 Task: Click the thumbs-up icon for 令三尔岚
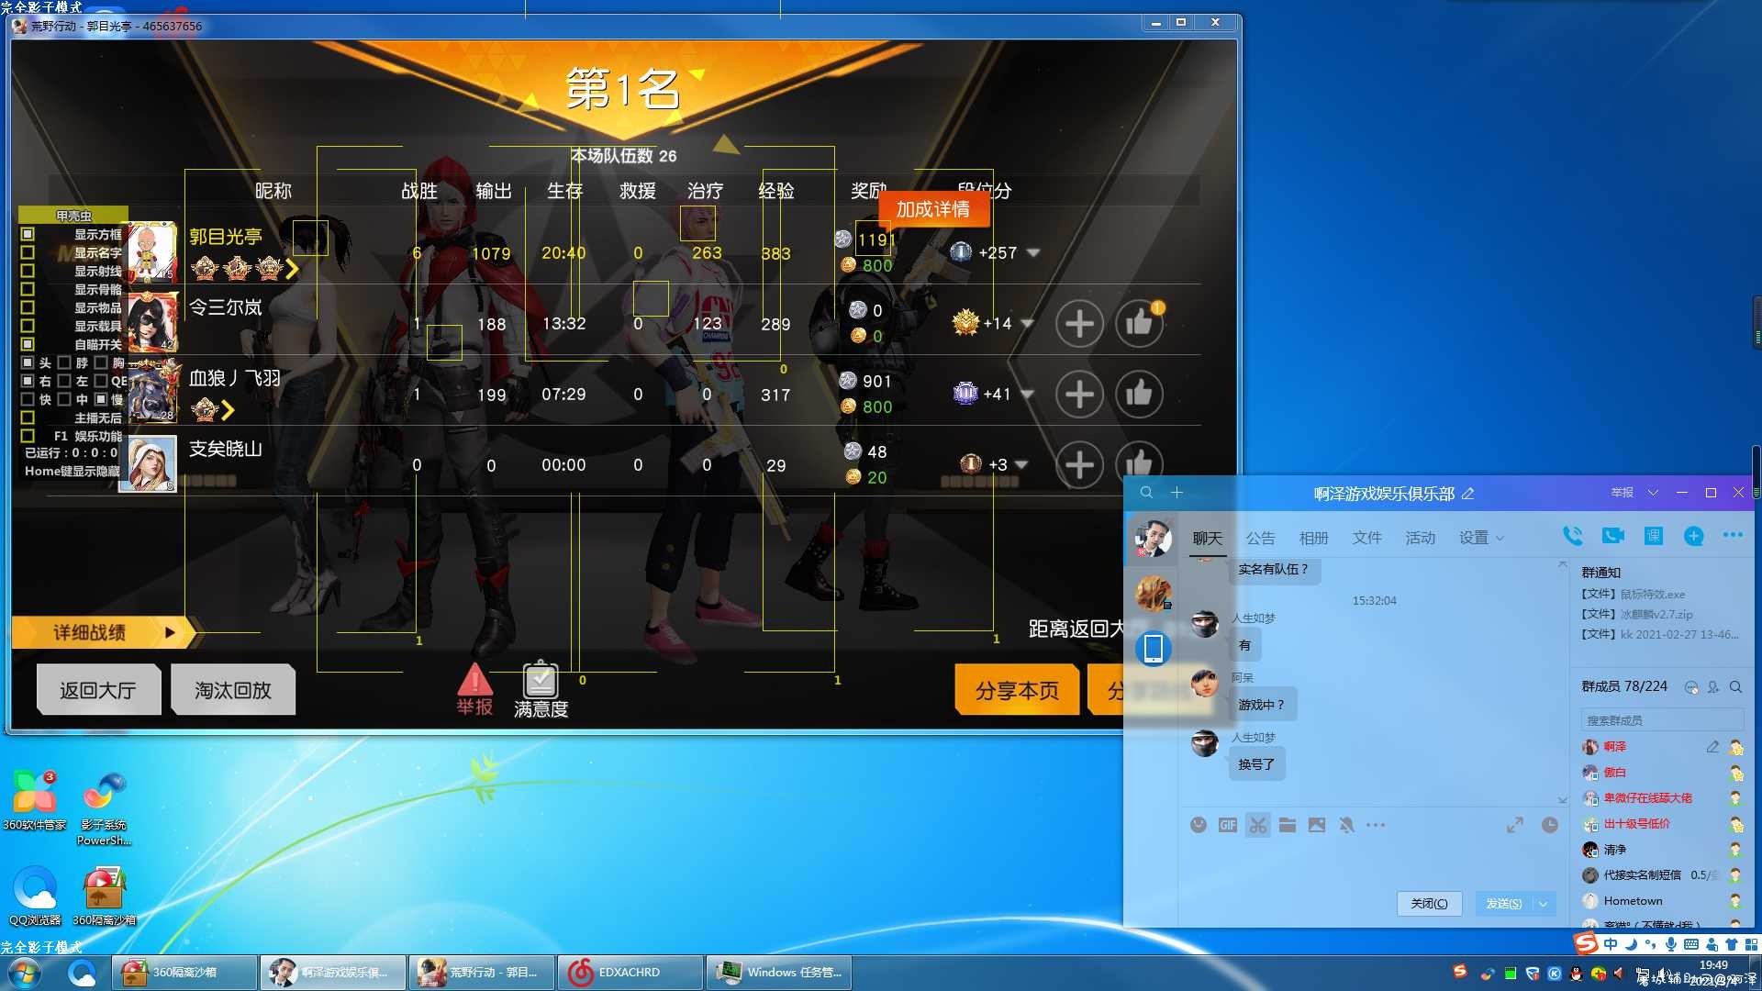coord(1139,323)
